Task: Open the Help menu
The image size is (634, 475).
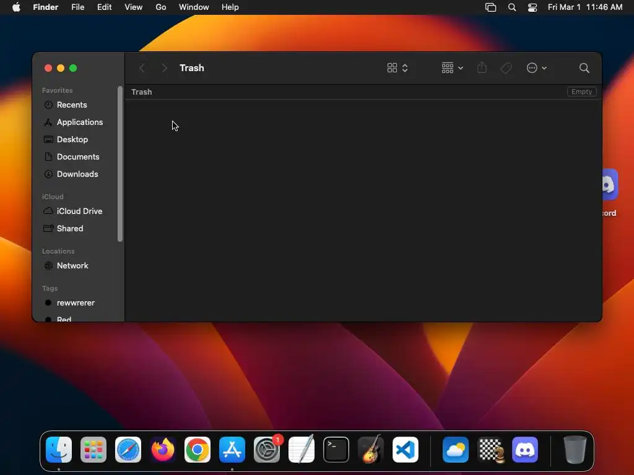Action: click(230, 7)
